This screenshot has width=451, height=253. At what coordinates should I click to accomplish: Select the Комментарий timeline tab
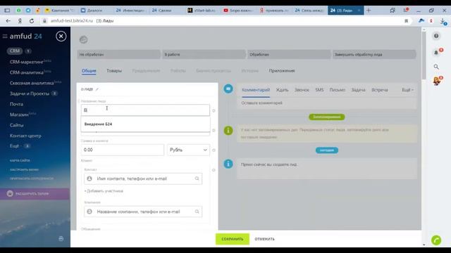click(x=256, y=90)
